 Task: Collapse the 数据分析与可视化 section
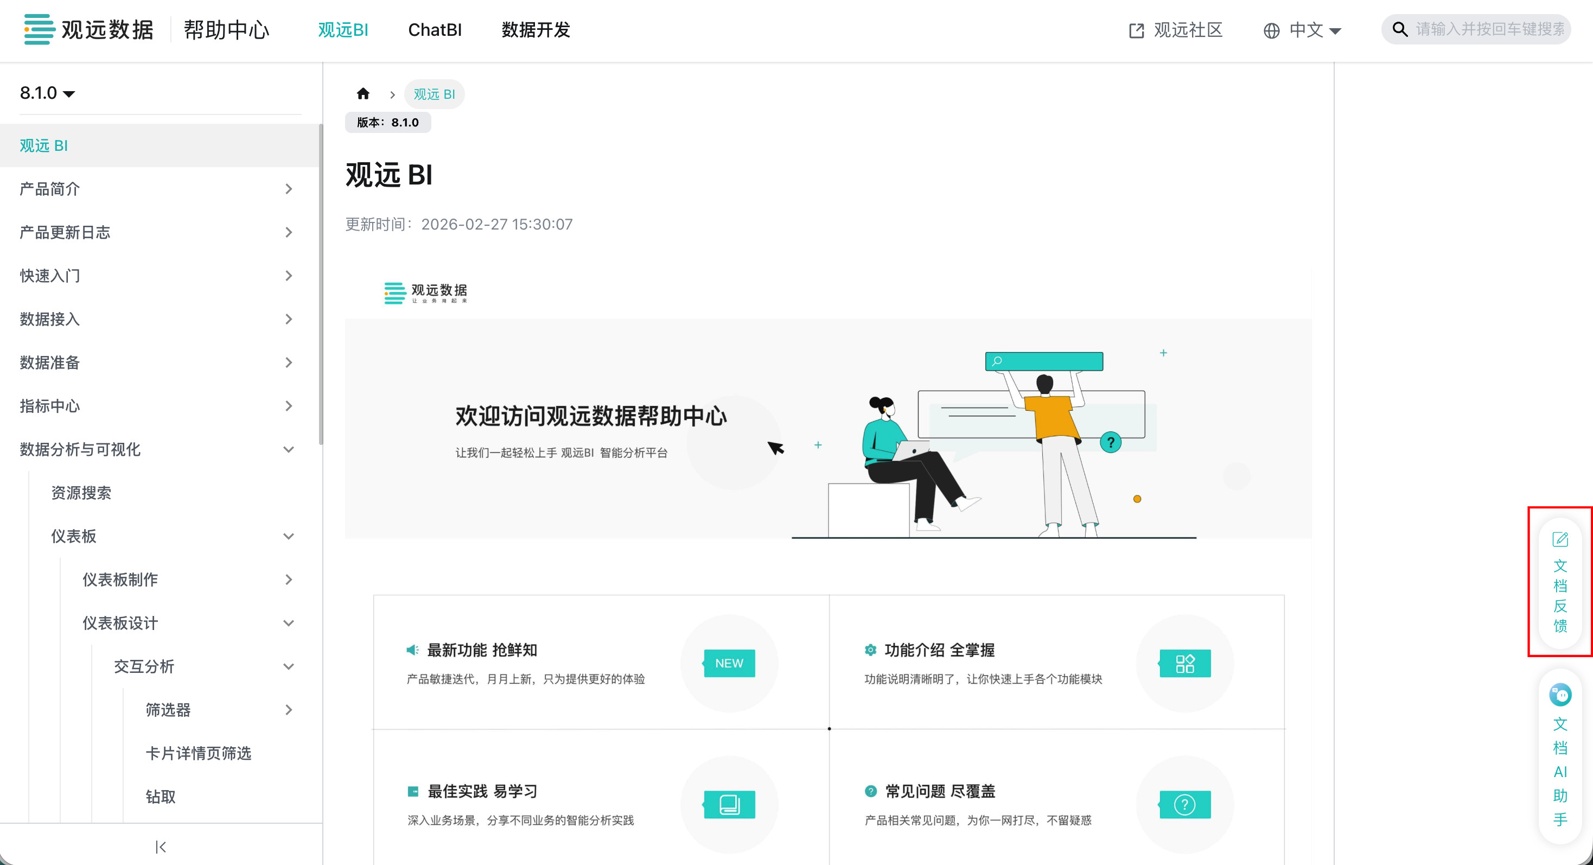(x=288, y=449)
